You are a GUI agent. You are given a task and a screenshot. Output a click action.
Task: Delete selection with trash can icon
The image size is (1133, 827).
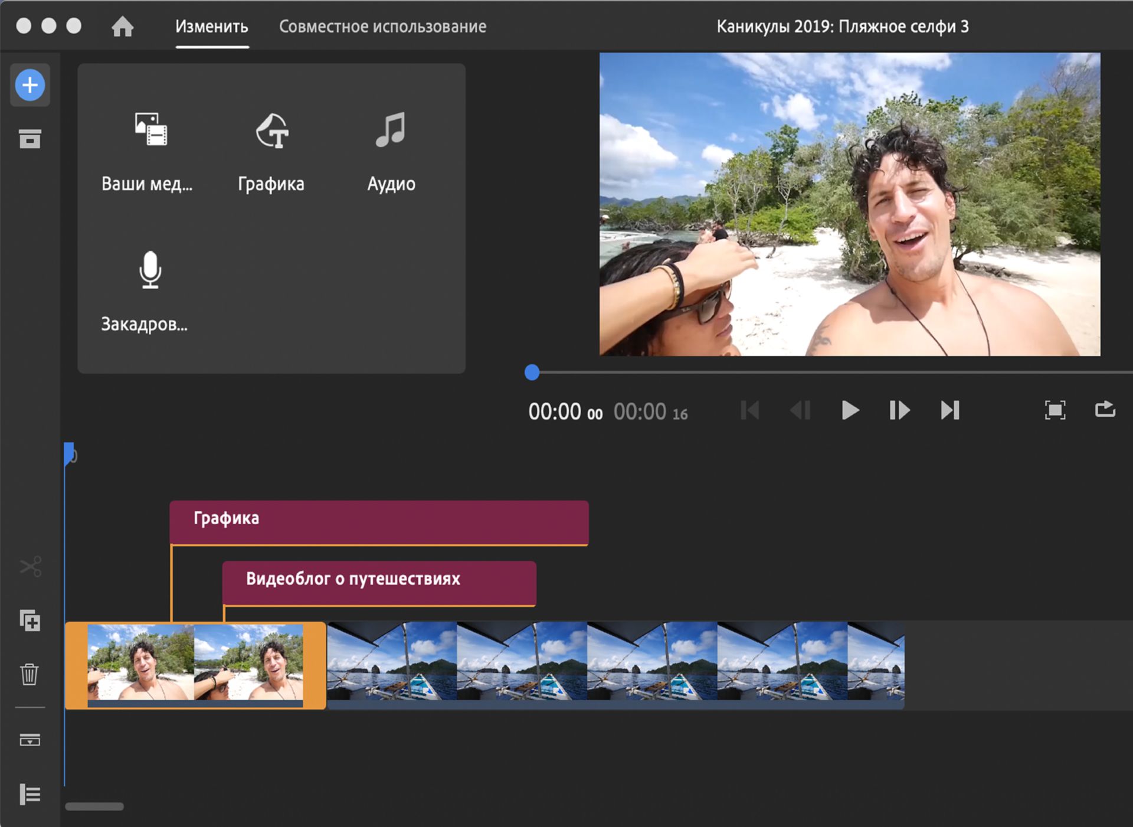pos(30,674)
